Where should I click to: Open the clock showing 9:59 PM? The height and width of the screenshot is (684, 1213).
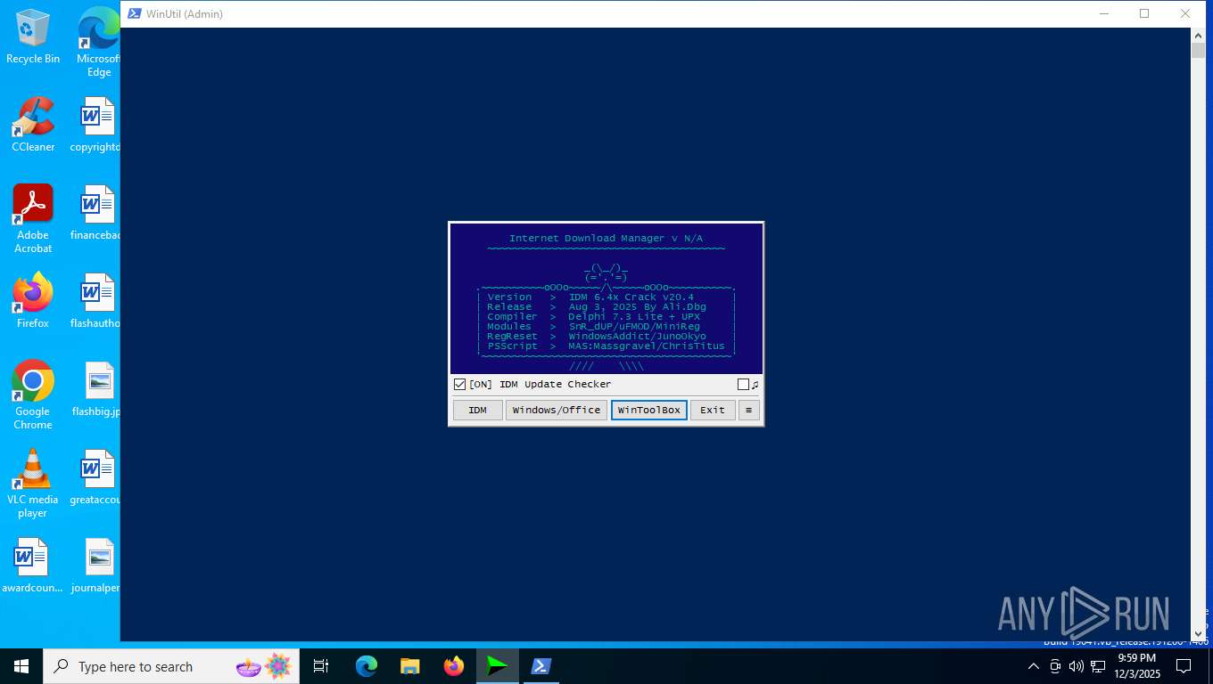[1136, 666]
